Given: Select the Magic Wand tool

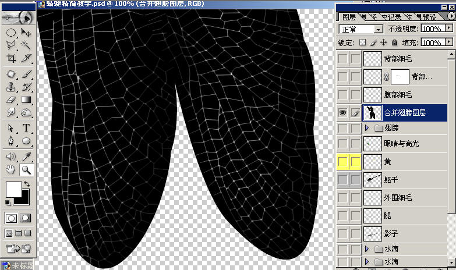Looking at the screenshot, I should tap(26, 45).
